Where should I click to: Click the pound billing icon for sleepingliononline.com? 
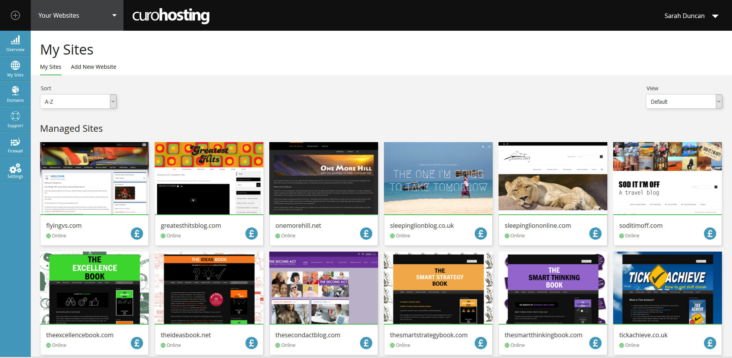[x=595, y=234]
